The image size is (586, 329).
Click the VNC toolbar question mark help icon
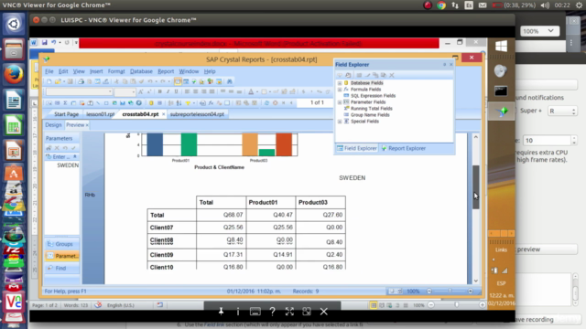tap(273, 312)
